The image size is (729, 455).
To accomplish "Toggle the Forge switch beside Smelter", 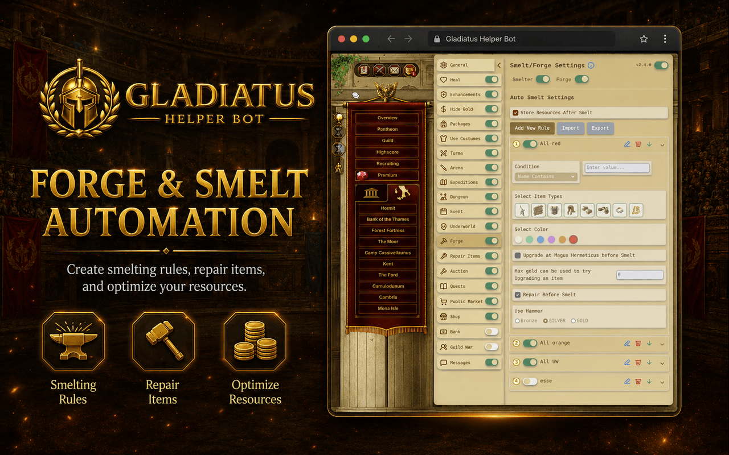I will pyautogui.click(x=581, y=80).
